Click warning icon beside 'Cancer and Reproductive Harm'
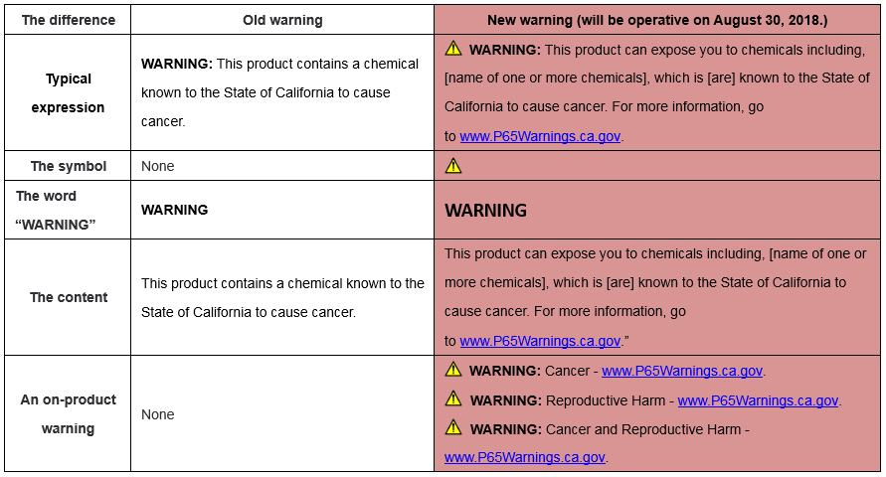This screenshot has height=477, width=886. [x=453, y=427]
